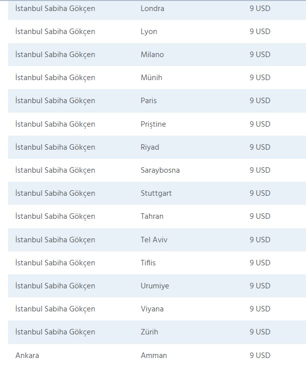
Task: Click the 9 USD price for Amman
Action: (x=260, y=355)
